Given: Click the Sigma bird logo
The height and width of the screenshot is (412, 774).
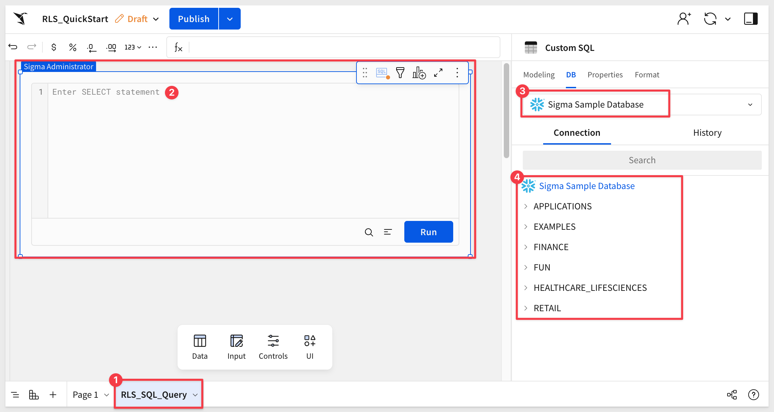Looking at the screenshot, I should pos(20,19).
